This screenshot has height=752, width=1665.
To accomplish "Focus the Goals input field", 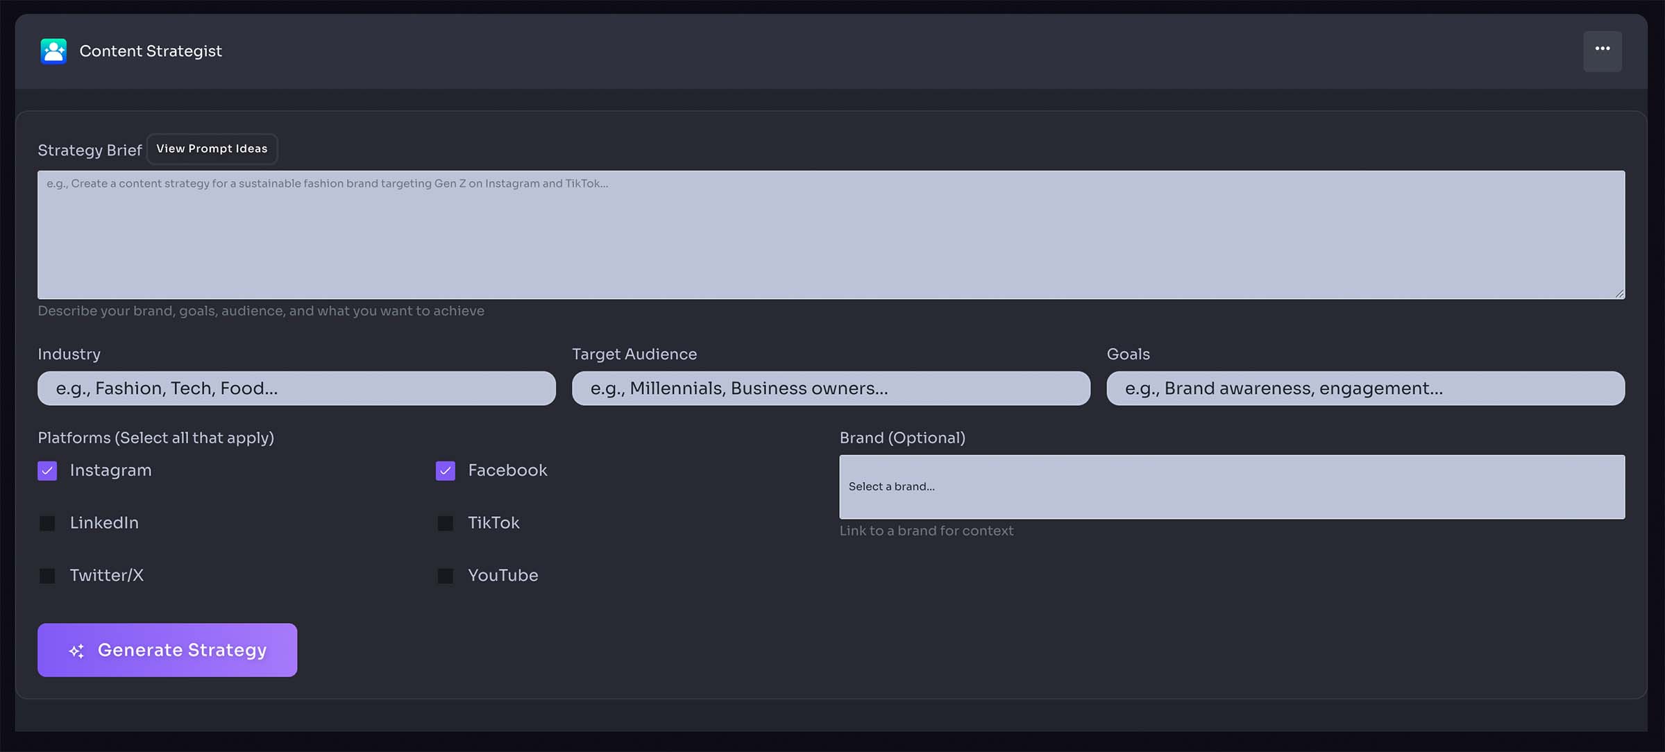I will coord(1365,388).
